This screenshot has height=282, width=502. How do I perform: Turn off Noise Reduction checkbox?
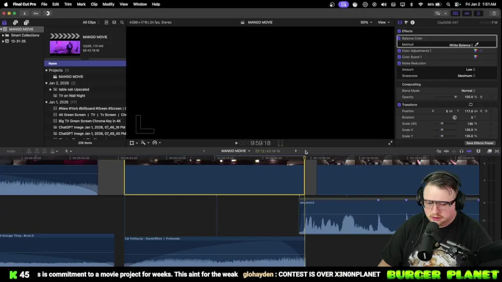(x=399, y=63)
